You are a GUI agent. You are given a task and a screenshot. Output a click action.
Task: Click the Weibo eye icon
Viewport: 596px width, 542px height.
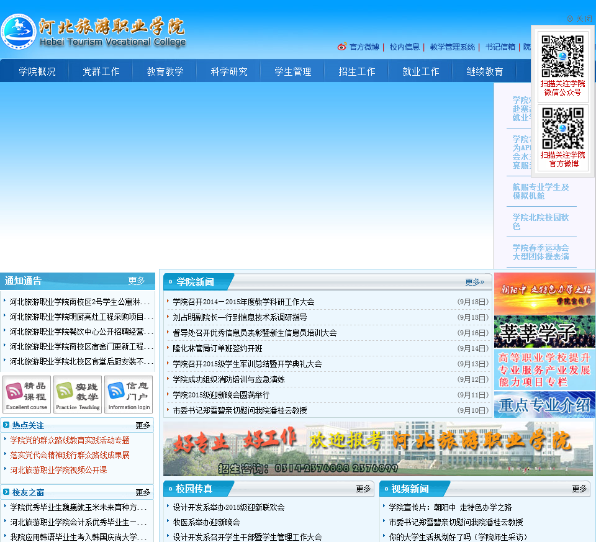tap(341, 47)
